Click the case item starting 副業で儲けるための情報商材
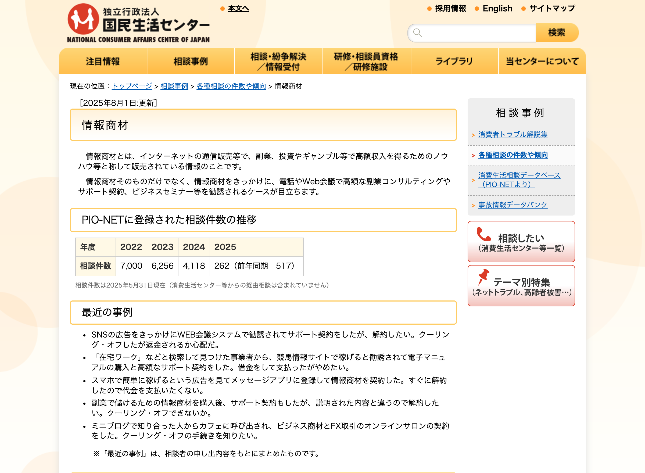 point(265,408)
